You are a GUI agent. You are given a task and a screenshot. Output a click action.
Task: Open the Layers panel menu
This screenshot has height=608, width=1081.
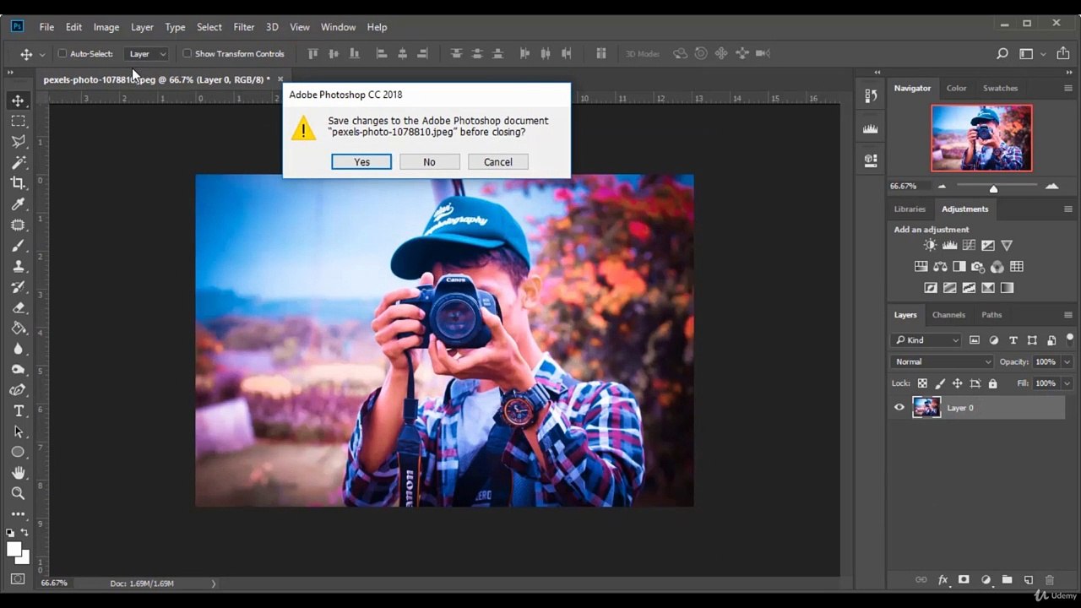pos(1068,315)
